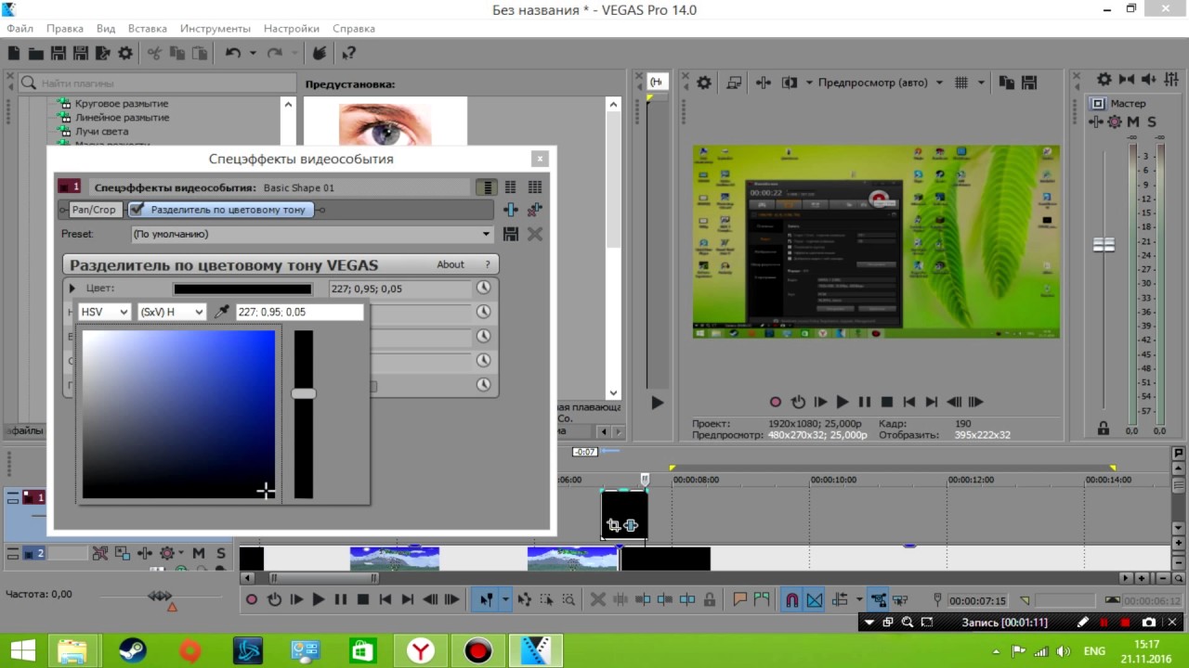Open master bus audio properties gear
Screen dimensions: 1189x668
tap(1104, 80)
